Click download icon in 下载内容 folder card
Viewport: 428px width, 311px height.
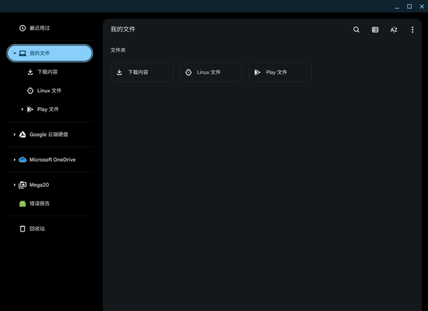click(119, 72)
